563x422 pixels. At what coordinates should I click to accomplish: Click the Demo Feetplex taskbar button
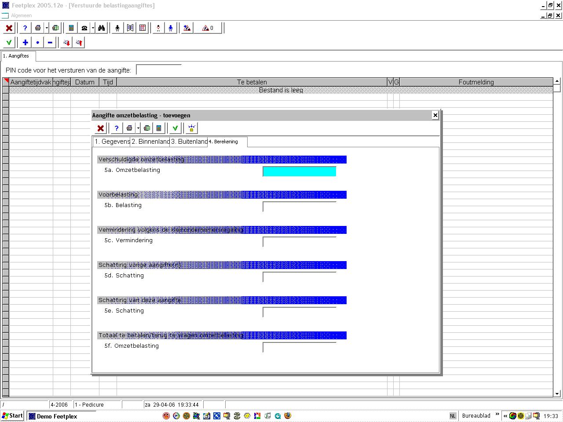point(53,416)
